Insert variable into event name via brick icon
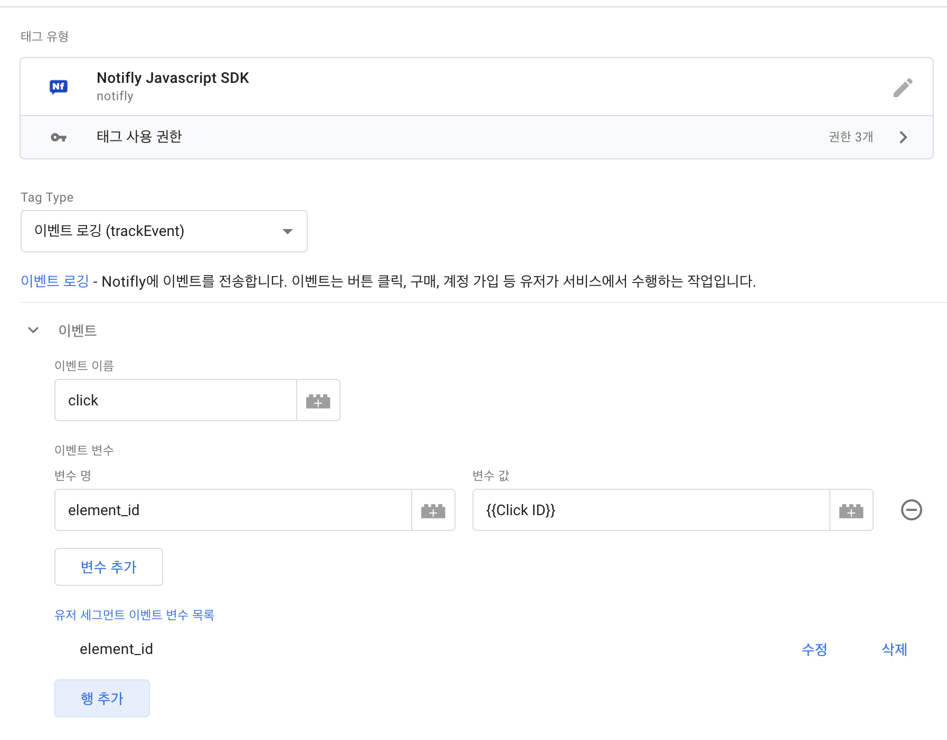 pos(318,400)
